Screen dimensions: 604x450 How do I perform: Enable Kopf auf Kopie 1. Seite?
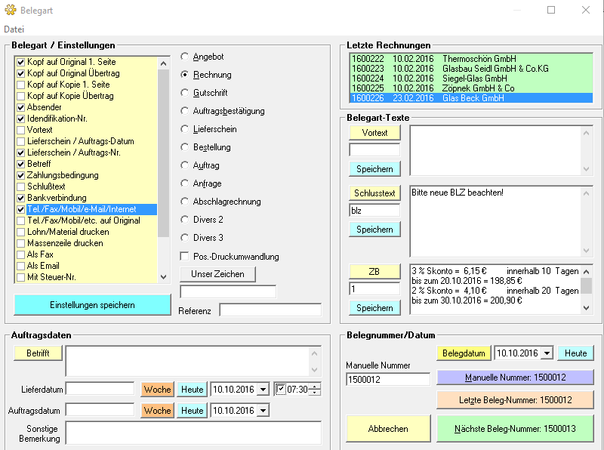(21, 85)
